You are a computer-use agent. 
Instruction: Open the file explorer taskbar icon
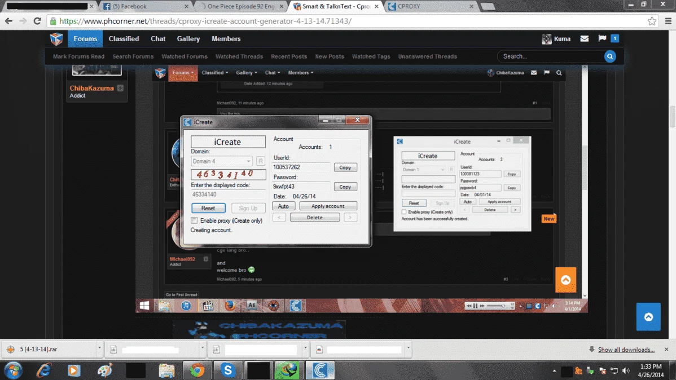[x=166, y=370]
